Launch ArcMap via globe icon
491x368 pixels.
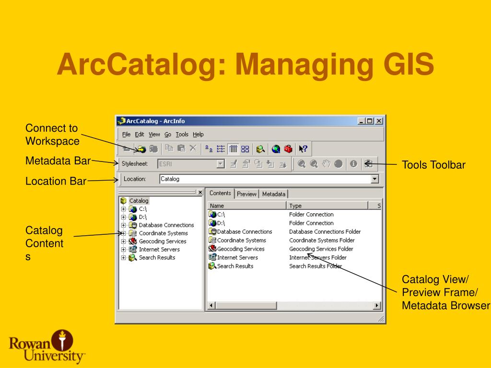pos(276,149)
